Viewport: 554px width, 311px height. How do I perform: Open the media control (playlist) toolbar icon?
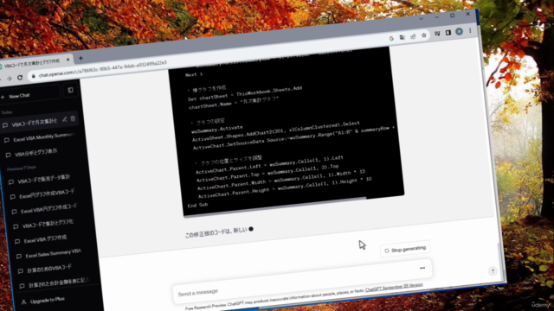pyautogui.click(x=437, y=34)
